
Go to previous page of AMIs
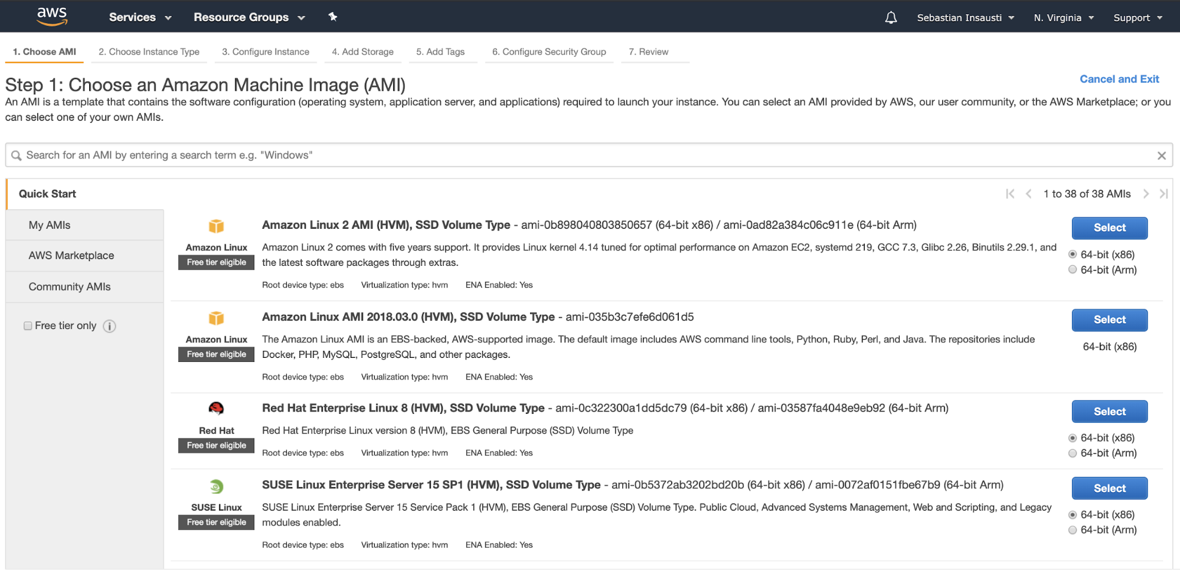tap(1028, 194)
